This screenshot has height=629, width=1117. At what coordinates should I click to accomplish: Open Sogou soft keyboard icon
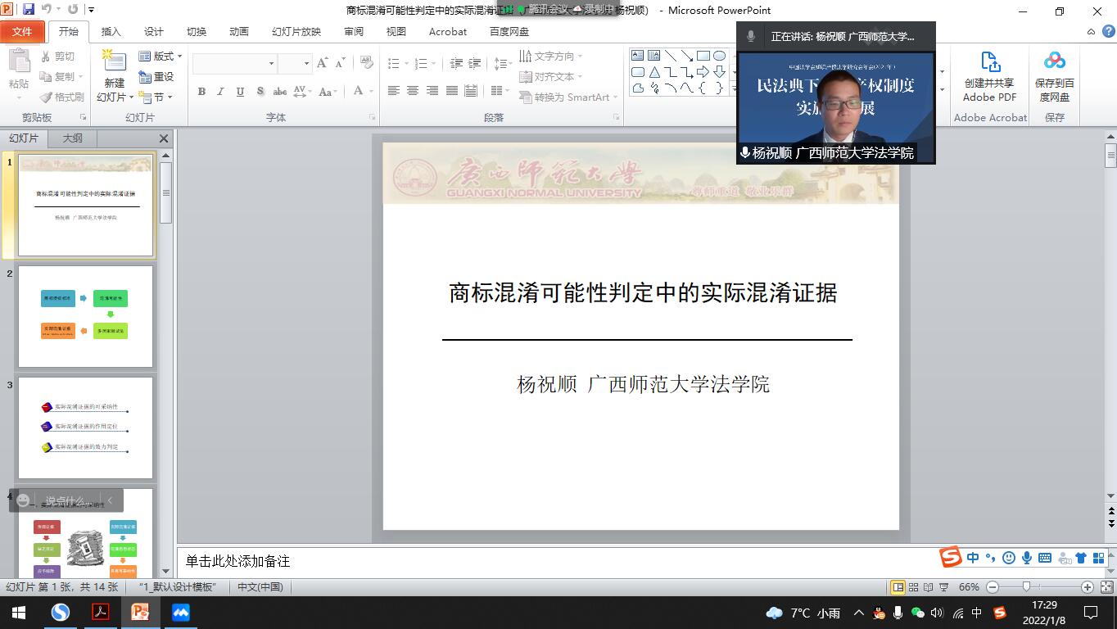1045,558
